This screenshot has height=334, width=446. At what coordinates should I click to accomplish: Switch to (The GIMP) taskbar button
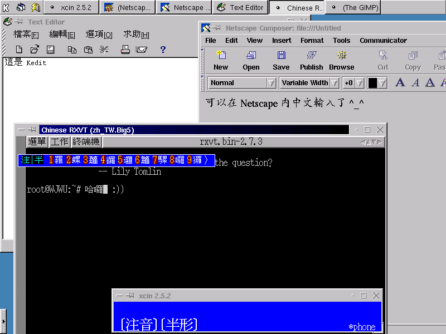click(353, 7)
